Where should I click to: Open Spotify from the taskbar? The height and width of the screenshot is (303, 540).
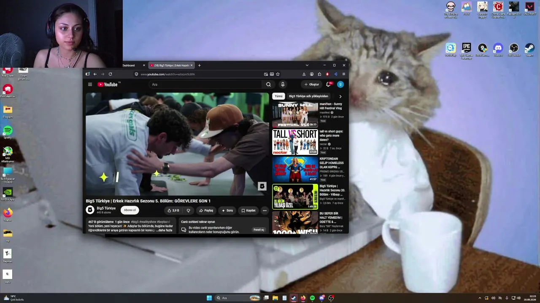point(312,298)
